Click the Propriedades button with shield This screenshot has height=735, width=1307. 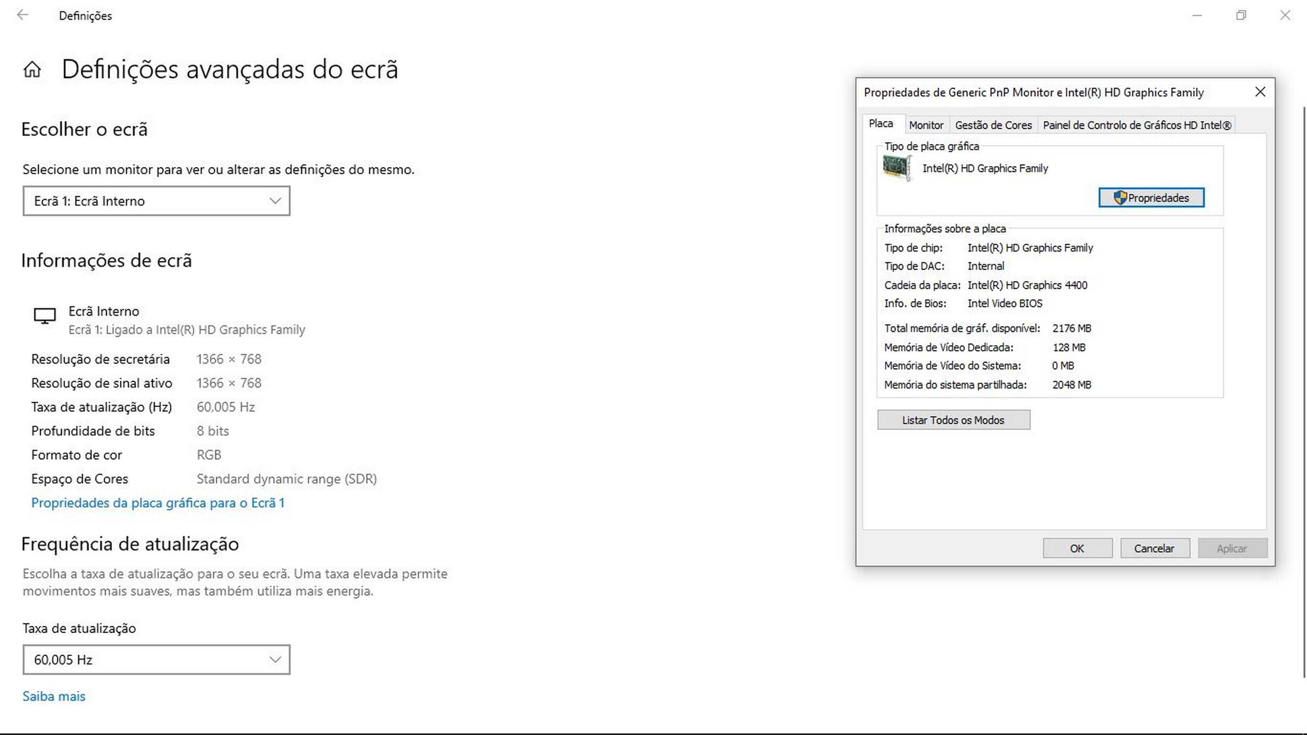click(1151, 197)
